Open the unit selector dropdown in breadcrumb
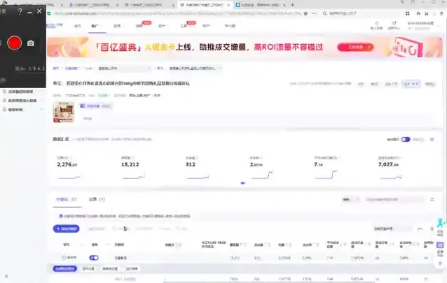447x283 pixels. (194, 68)
